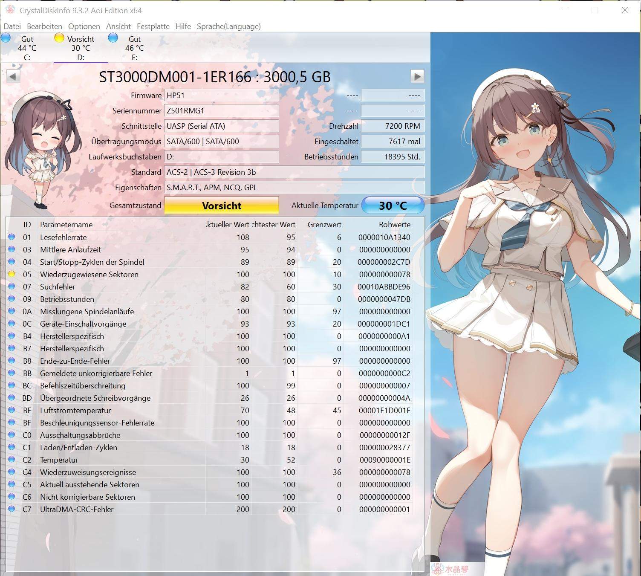
Task: Open the Hilfe menu
Action: coord(183,26)
